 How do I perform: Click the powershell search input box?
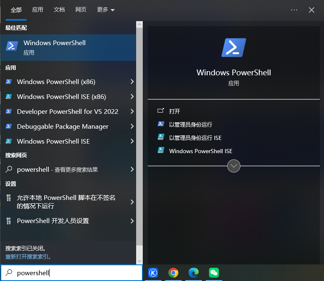tap(74, 273)
